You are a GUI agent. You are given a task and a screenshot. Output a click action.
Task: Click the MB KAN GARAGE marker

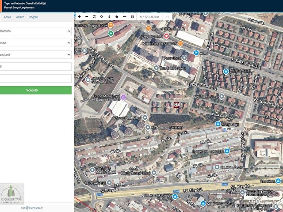click(x=203, y=204)
